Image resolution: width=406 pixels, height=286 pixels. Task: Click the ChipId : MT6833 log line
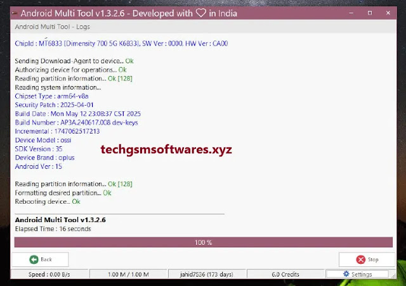coord(121,44)
